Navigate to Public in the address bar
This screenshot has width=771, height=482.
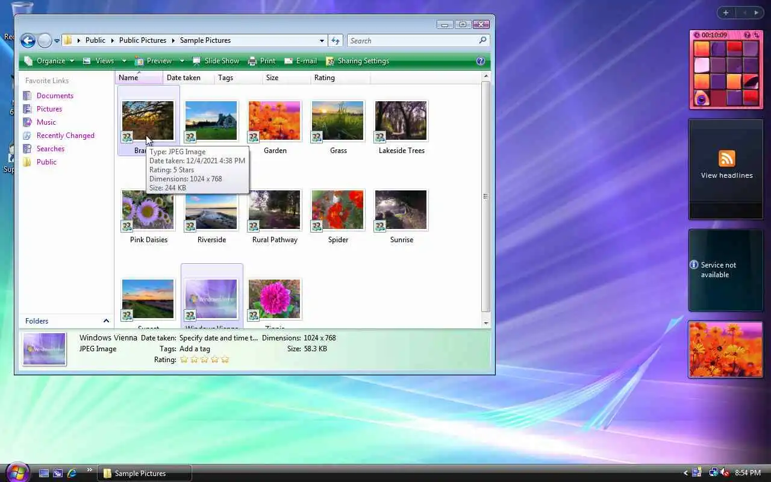pos(95,40)
